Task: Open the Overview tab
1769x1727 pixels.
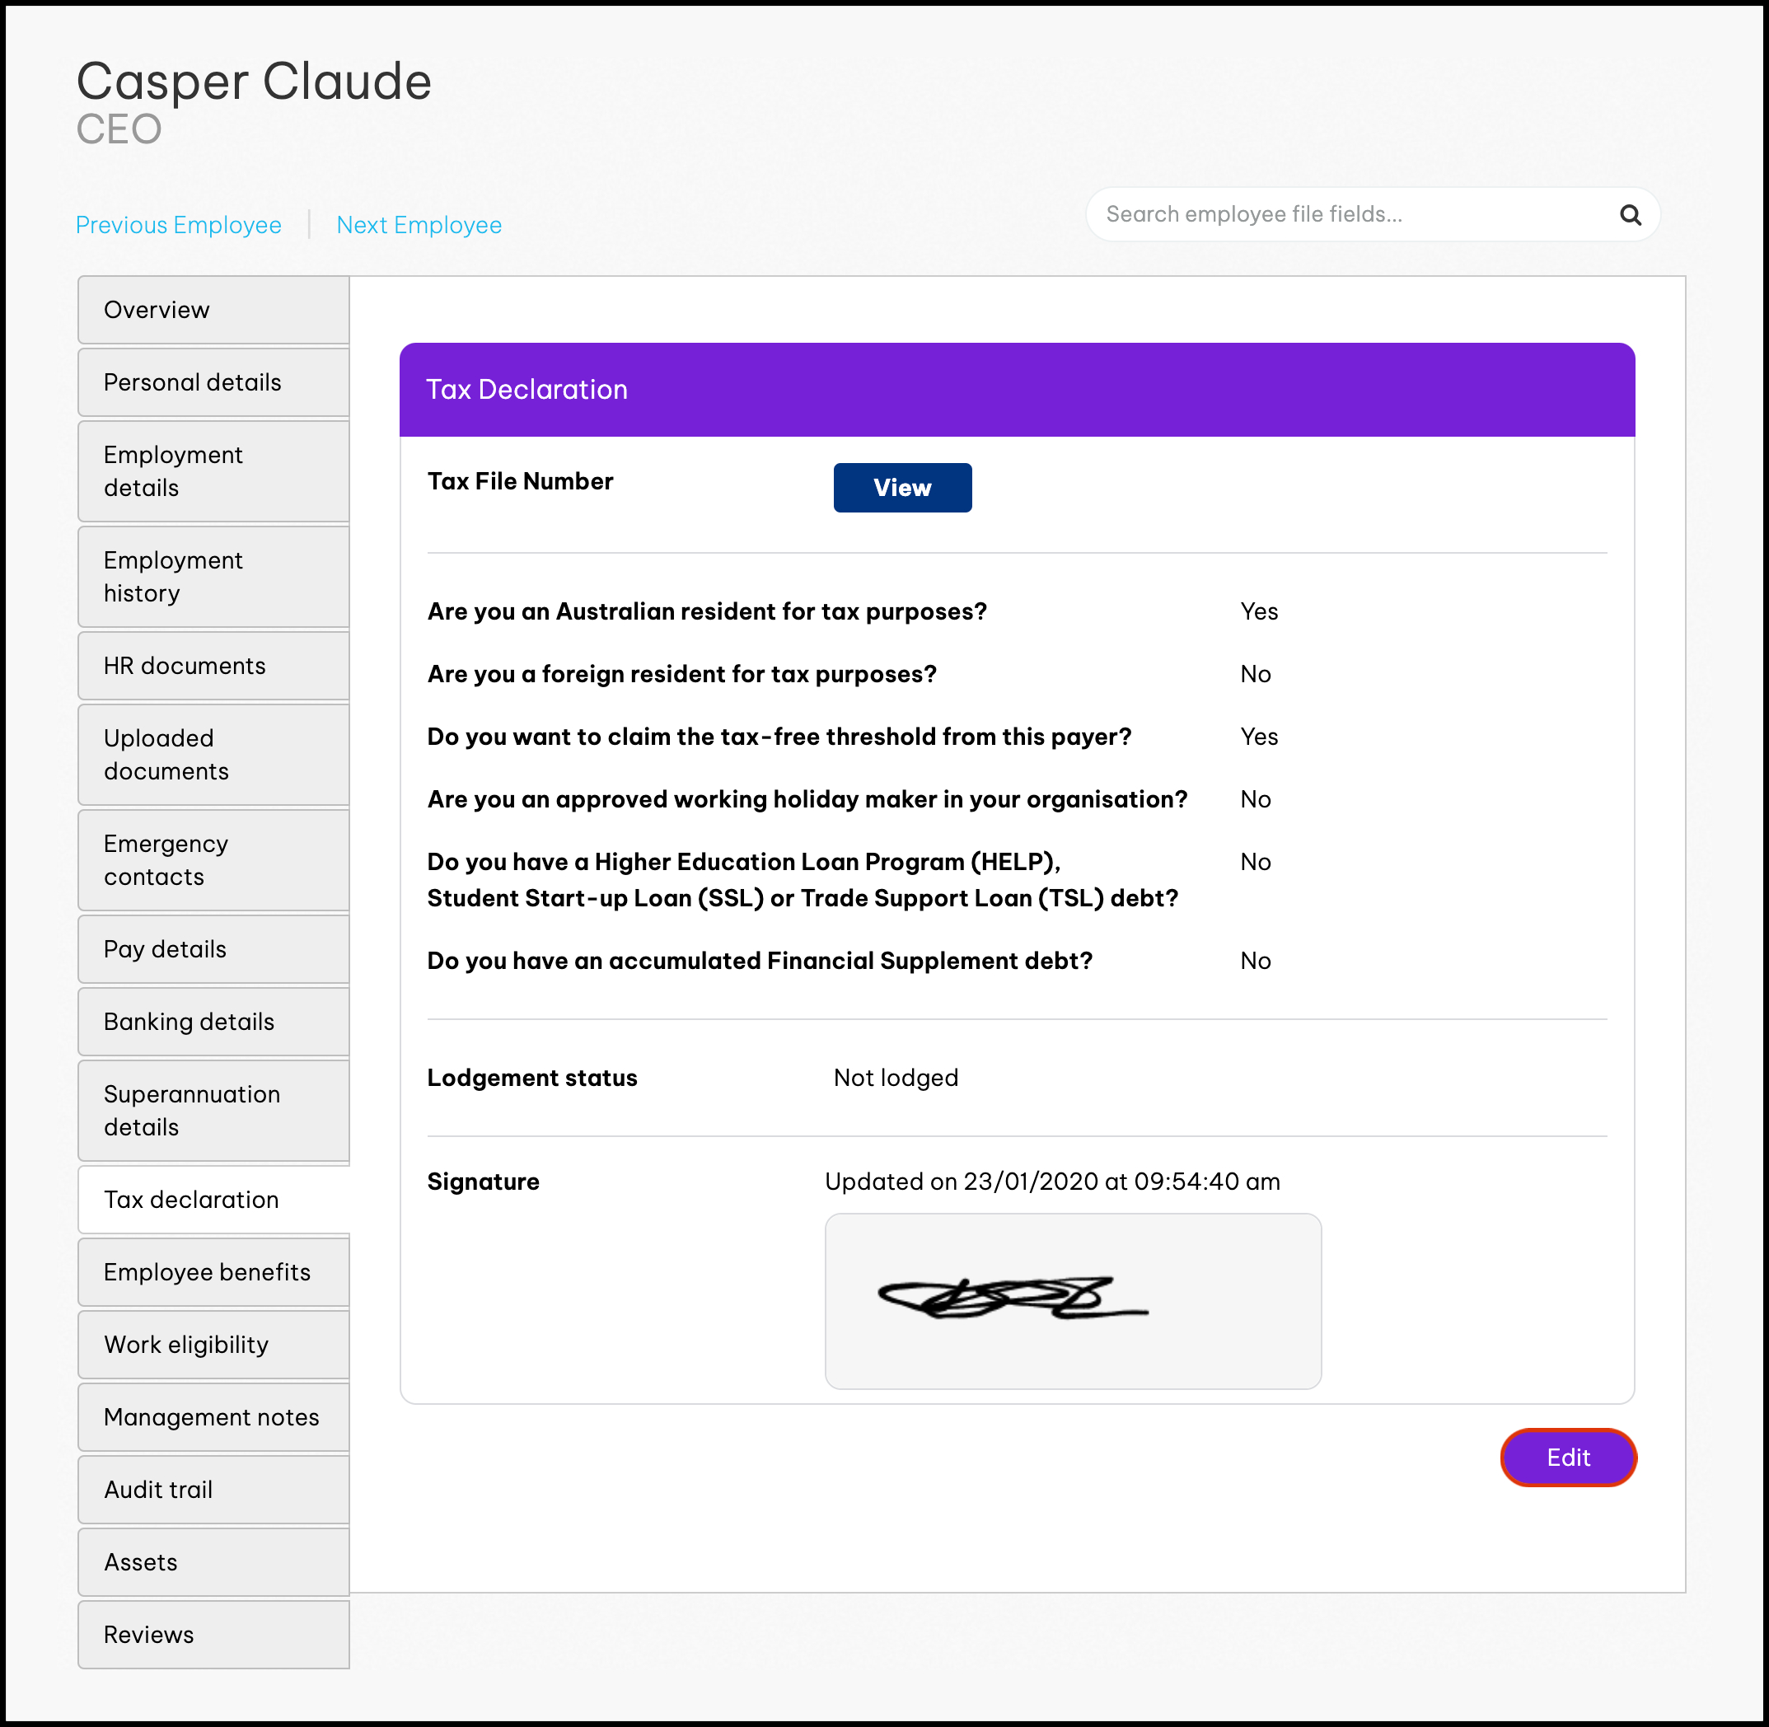Action: point(213,310)
